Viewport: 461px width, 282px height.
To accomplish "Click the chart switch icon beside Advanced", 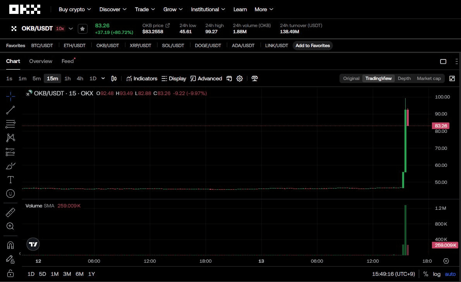I will (x=229, y=78).
